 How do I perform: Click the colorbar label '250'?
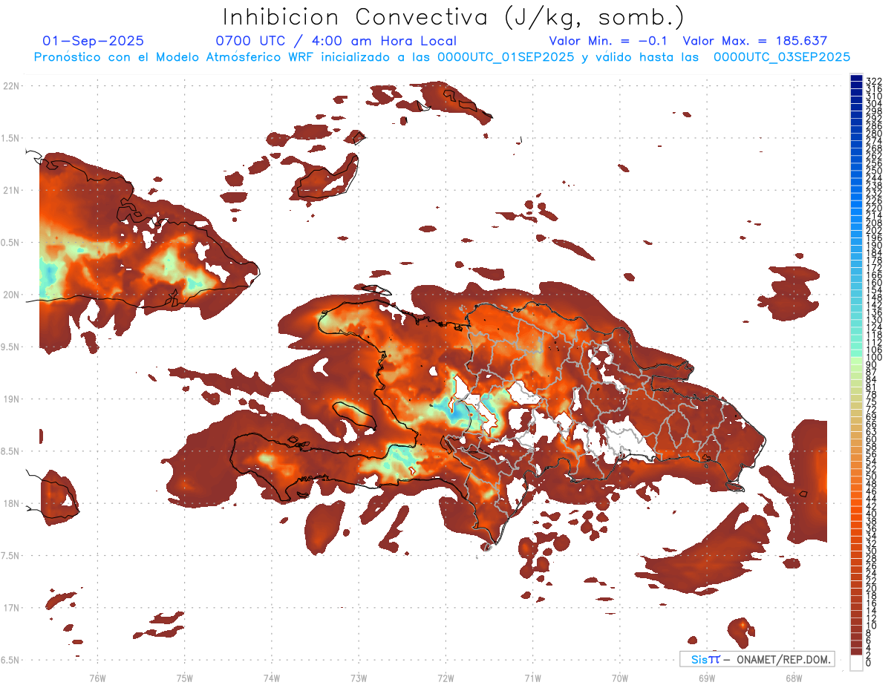874,171
